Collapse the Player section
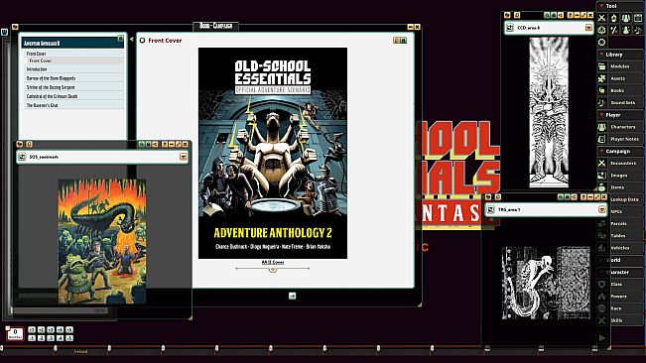Viewport: 646px width, 363px height. coord(602,115)
